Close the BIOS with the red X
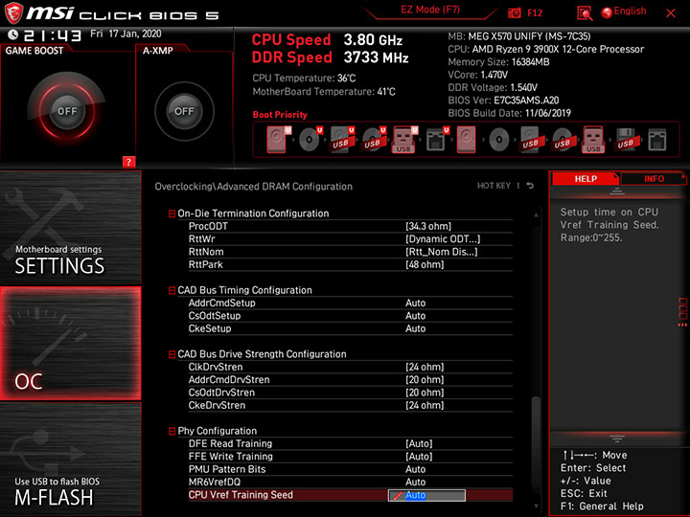Viewport: 690px width, 517px height. (671, 13)
